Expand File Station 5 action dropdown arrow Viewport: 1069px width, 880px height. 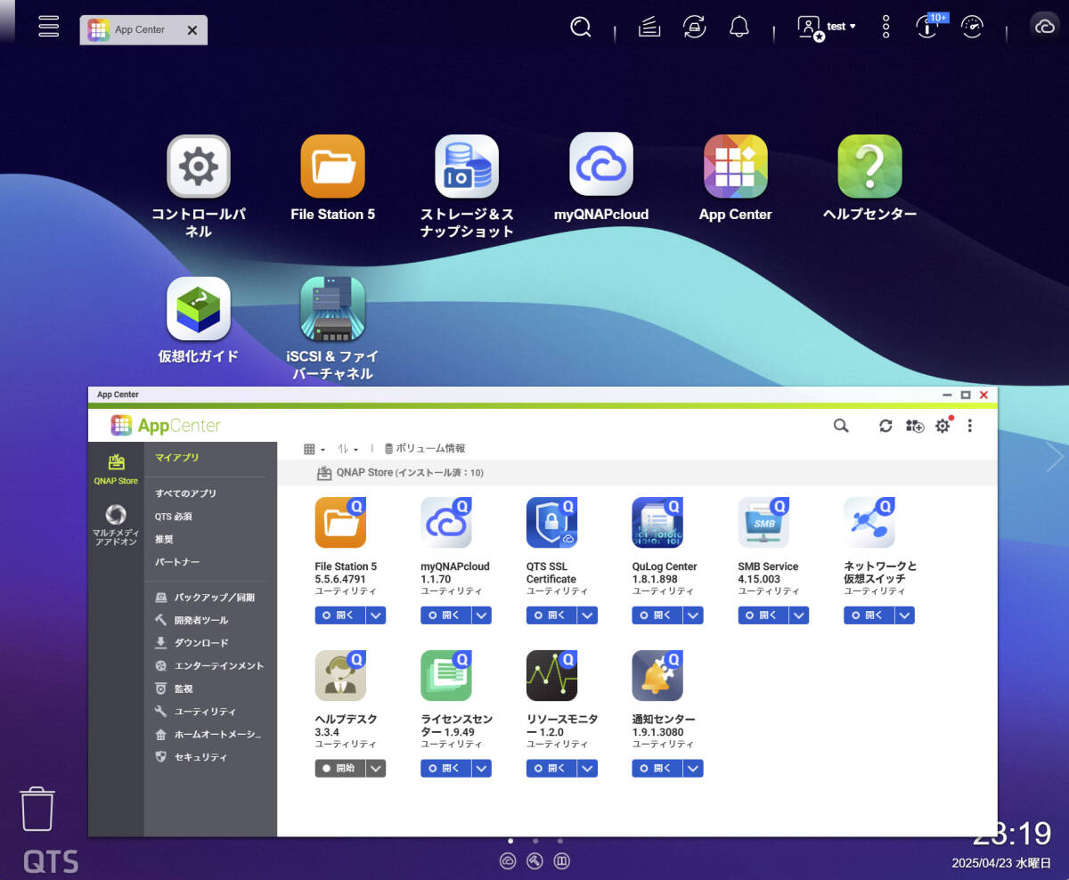(376, 615)
